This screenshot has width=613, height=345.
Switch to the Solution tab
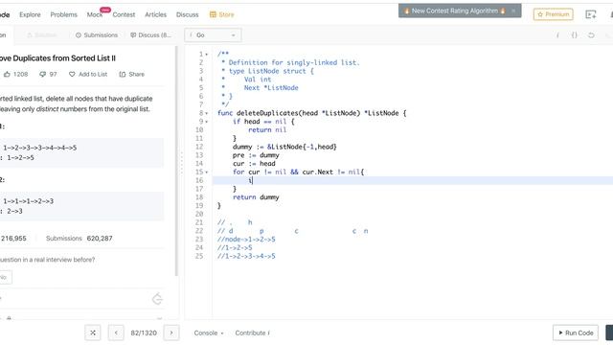[x=42, y=35]
